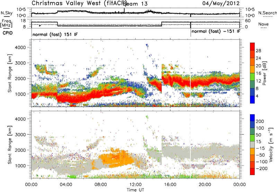Click the 'Power [dB]' colorbar label
277x192 pixels.
coord(264,73)
